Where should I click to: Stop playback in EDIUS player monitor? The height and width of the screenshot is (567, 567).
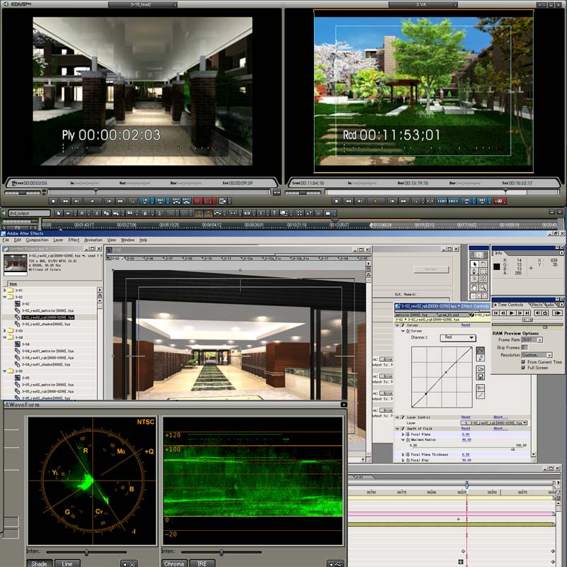click(54, 201)
